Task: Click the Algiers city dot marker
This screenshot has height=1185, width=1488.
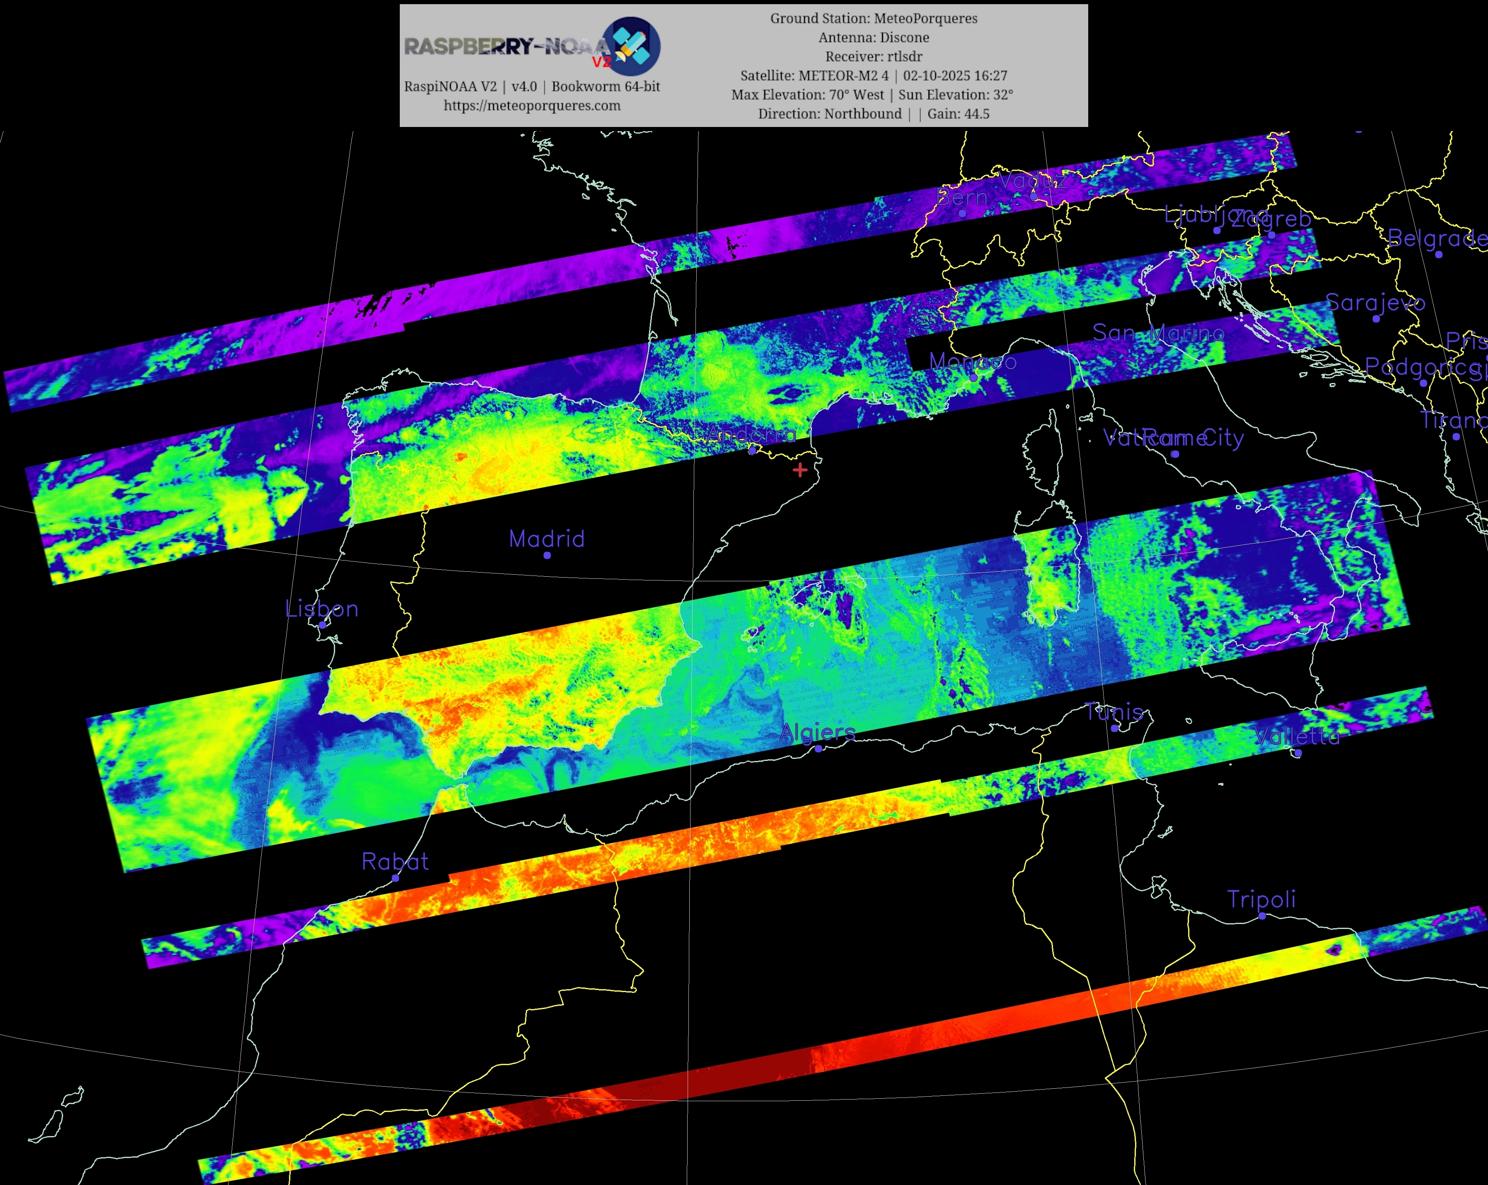Action: pos(819,749)
